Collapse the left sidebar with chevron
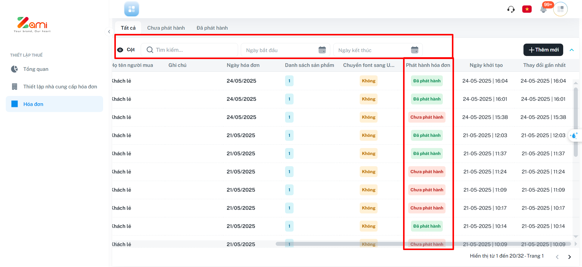The width and height of the screenshot is (582, 267). (x=109, y=31)
